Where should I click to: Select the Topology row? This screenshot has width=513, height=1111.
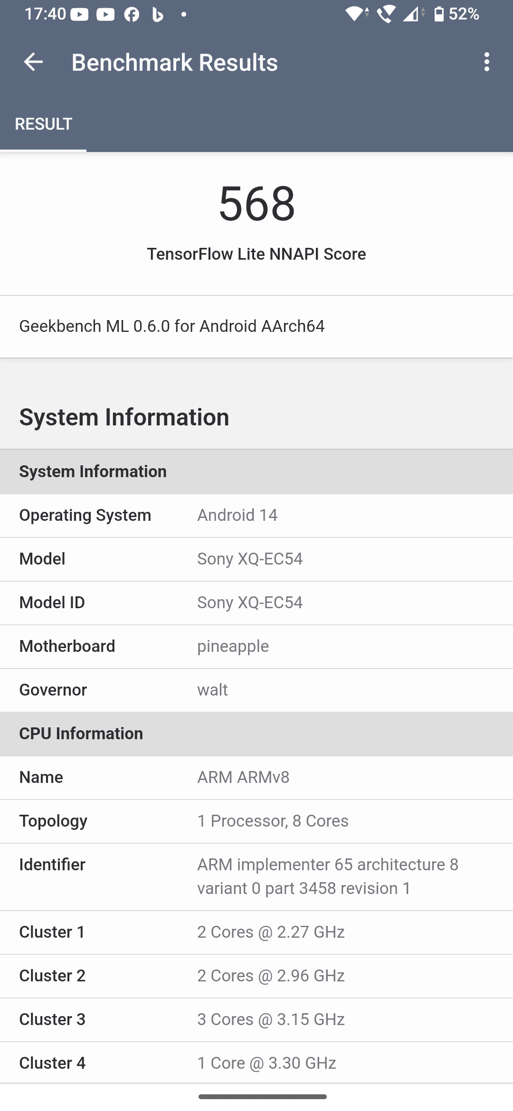pos(256,821)
